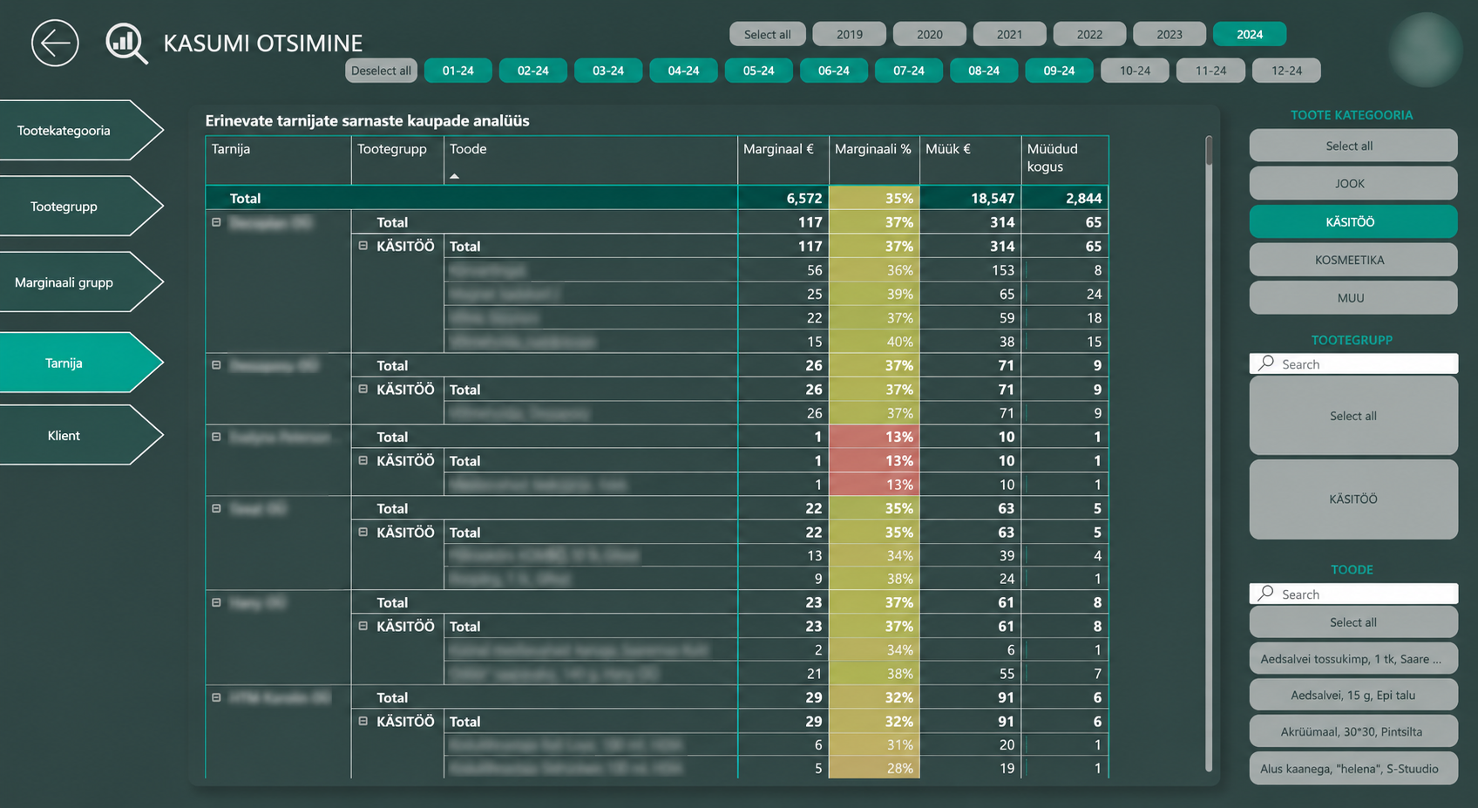Collapse the supplier row with 13% margin
This screenshot has width=1478, height=808.
coord(216,437)
